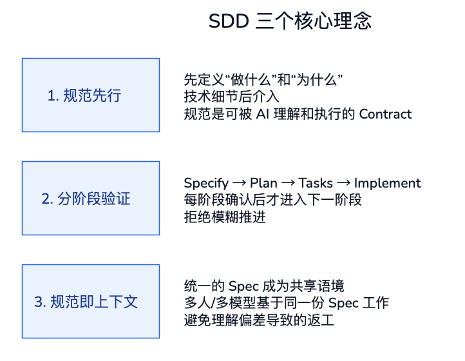Viewport: 465px width, 361px height.
Task: Click the line starting with "先定义"
Action: pos(263,80)
